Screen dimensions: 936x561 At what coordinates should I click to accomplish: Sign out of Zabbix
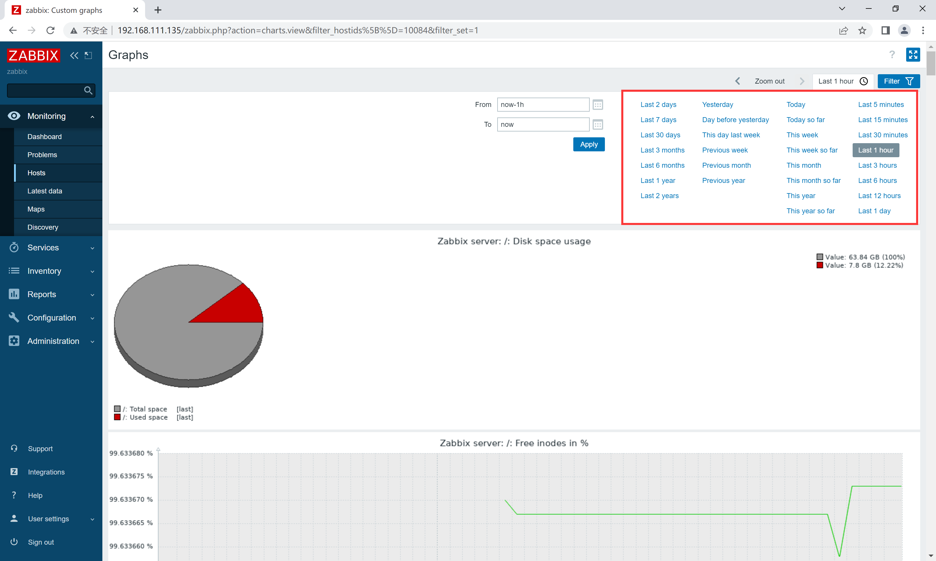pos(41,543)
